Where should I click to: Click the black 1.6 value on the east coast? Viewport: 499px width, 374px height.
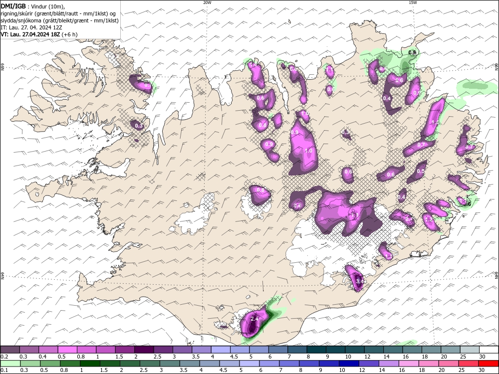click(x=467, y=204)
